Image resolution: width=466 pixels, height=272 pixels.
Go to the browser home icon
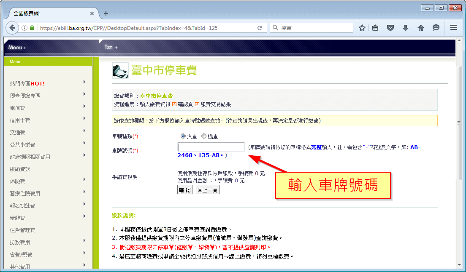click(420, 28)
